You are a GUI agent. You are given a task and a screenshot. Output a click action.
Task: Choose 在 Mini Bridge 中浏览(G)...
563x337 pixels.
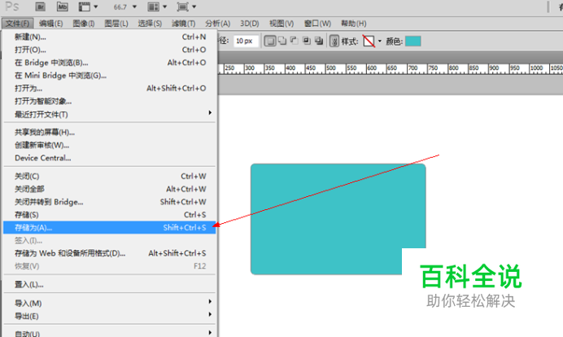110,76
